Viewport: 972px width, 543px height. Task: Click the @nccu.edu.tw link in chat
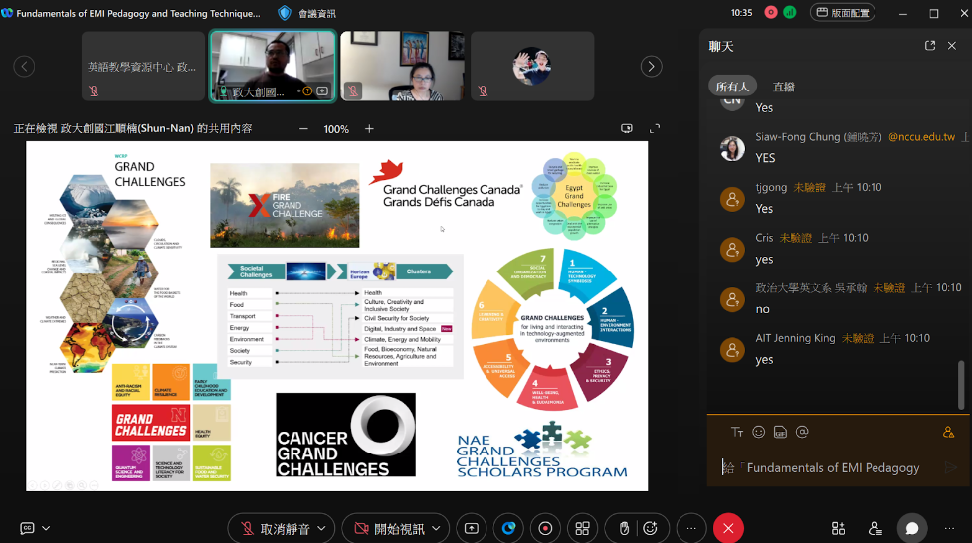tap(922, 137)
